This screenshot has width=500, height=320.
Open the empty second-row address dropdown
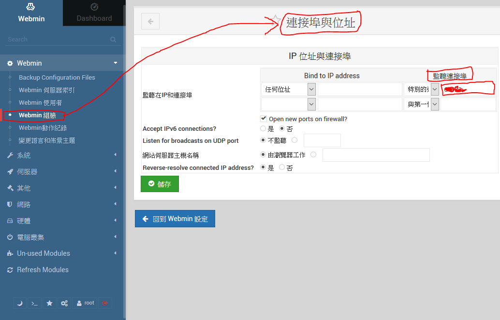289,104
